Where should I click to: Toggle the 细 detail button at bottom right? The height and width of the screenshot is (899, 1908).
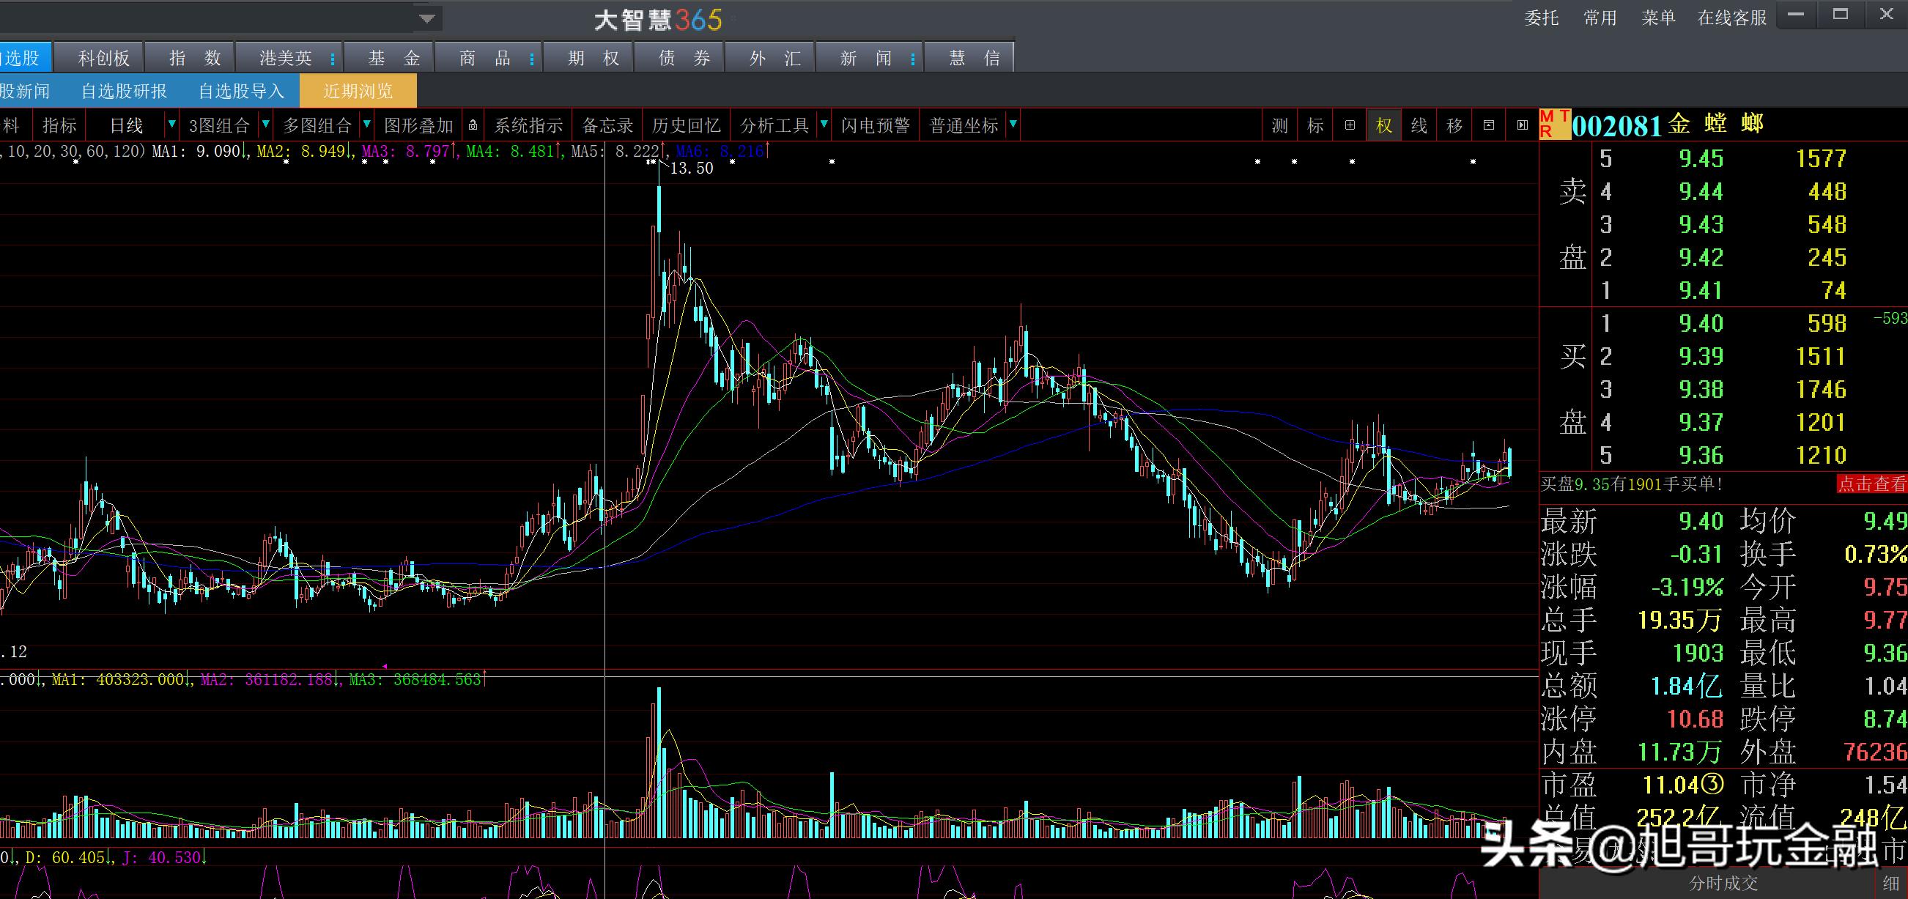[1890, 883]
